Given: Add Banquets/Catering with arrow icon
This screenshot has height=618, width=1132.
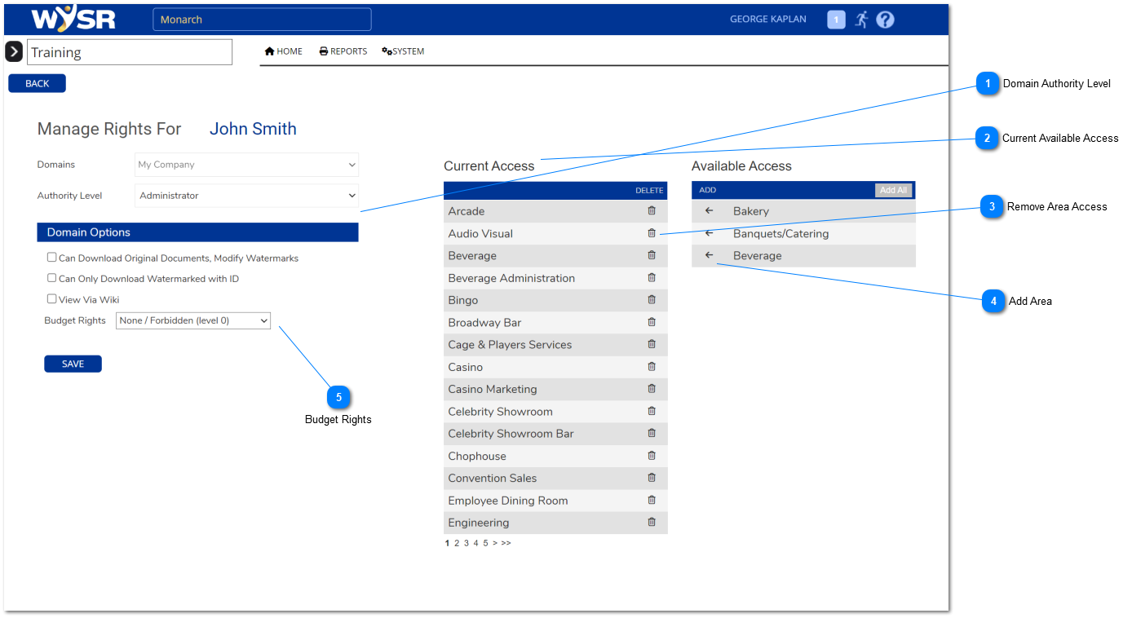Looking at the screenshot, I should [709, 233].
